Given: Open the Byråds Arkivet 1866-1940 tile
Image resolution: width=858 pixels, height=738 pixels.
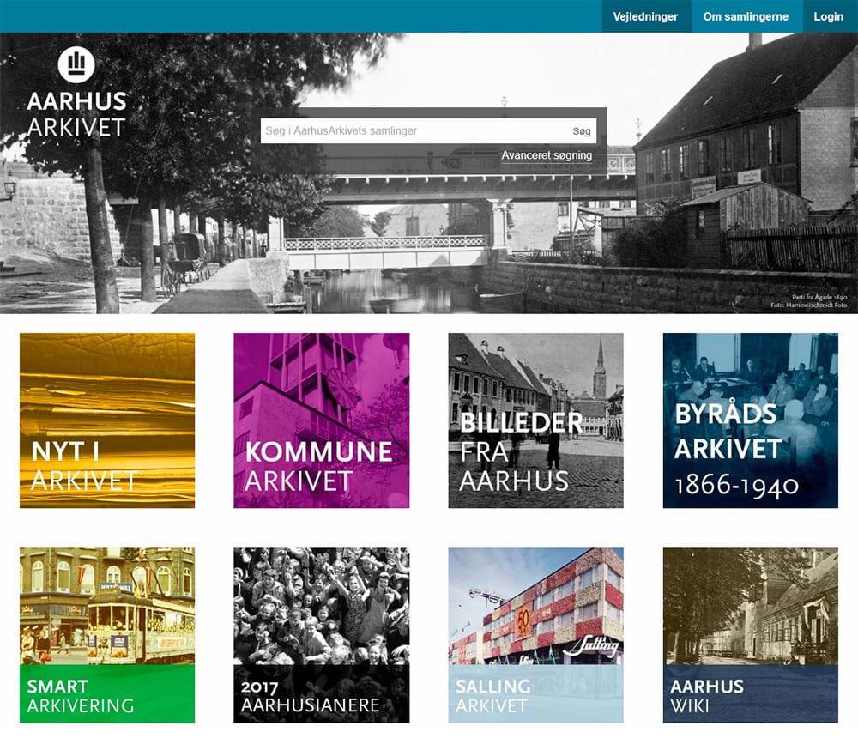Looking at the screenshot, I should point(750,420).
